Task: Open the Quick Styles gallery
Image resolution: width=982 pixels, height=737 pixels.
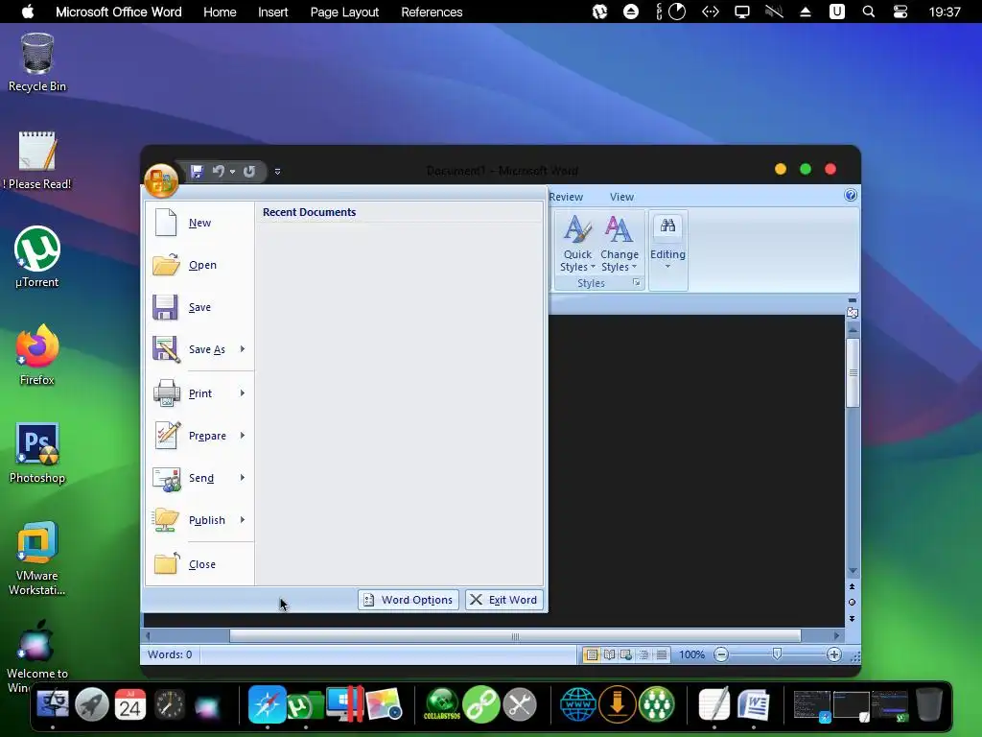Action: pos(576,244)
